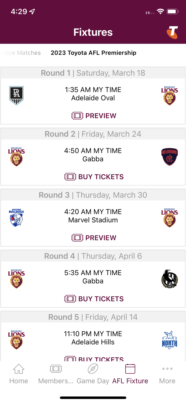Tap the Telstra logo in the header

pos(173,32)
